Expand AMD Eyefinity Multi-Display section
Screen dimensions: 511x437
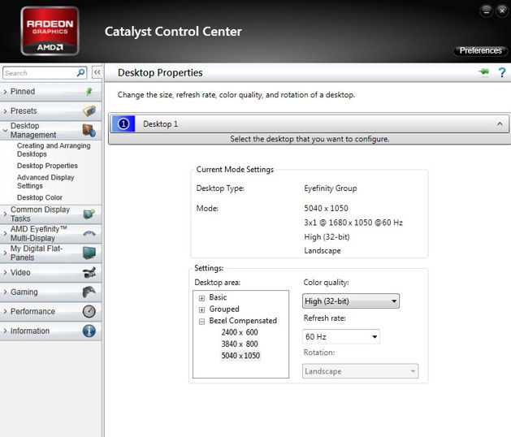point(51,233)
